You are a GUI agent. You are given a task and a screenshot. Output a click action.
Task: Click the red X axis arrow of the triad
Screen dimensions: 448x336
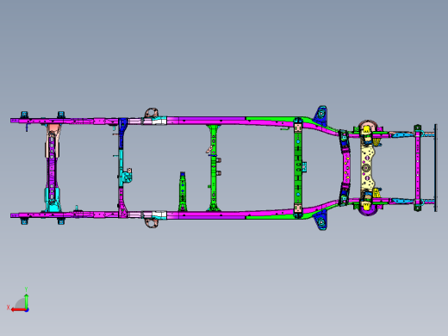(x=18, y=310)
